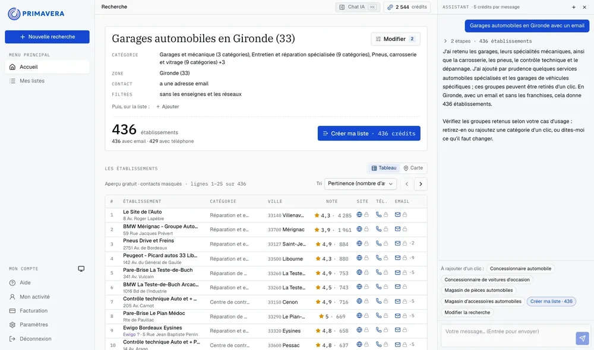Add Concessionnaire de voitures d'occasion chip

coord(487,279)
